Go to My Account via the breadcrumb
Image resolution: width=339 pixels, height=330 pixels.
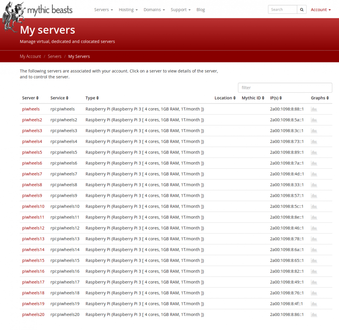tap(30, 56)
